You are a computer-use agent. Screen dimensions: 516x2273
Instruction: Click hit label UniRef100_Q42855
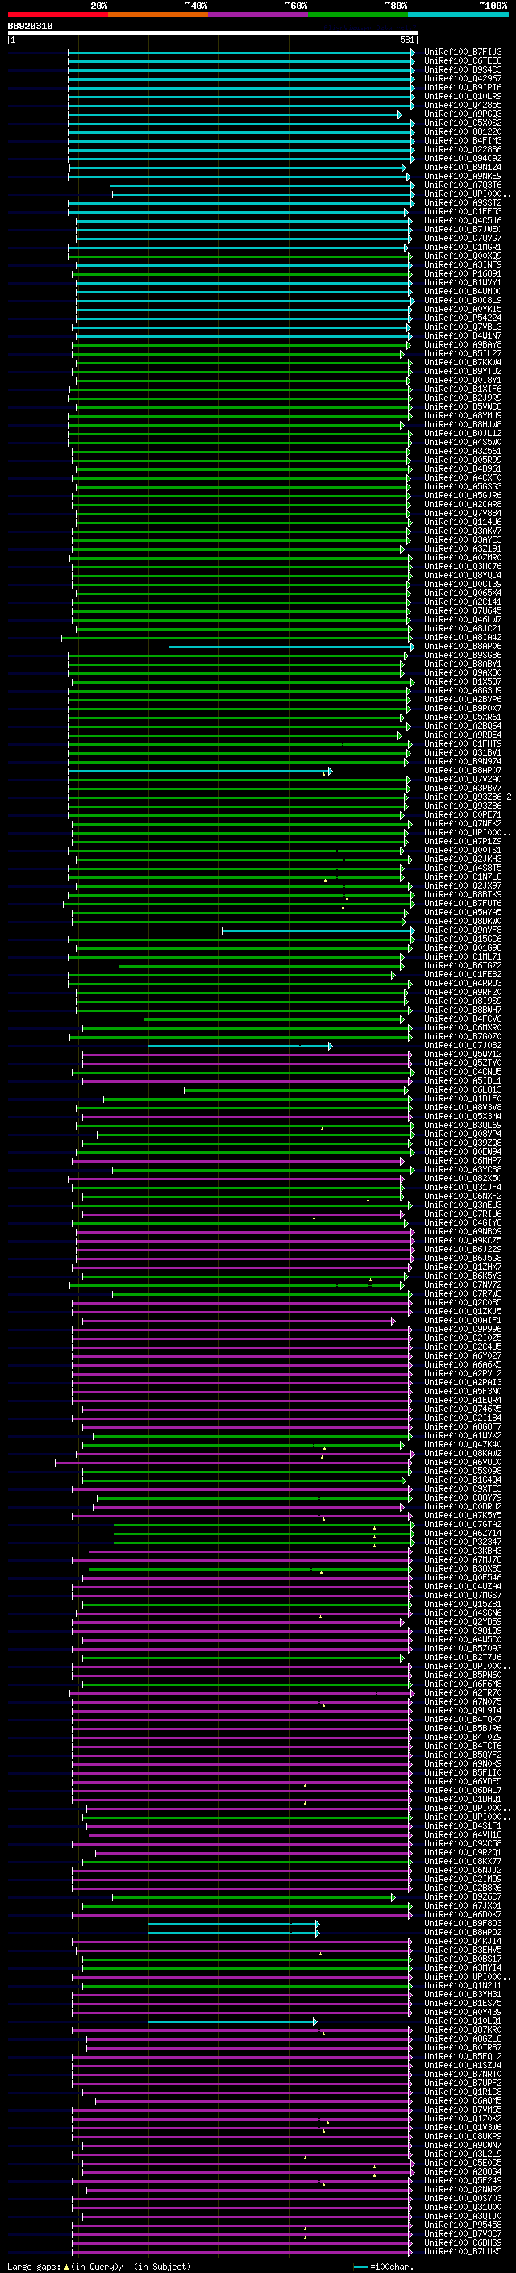pos(463,105)
